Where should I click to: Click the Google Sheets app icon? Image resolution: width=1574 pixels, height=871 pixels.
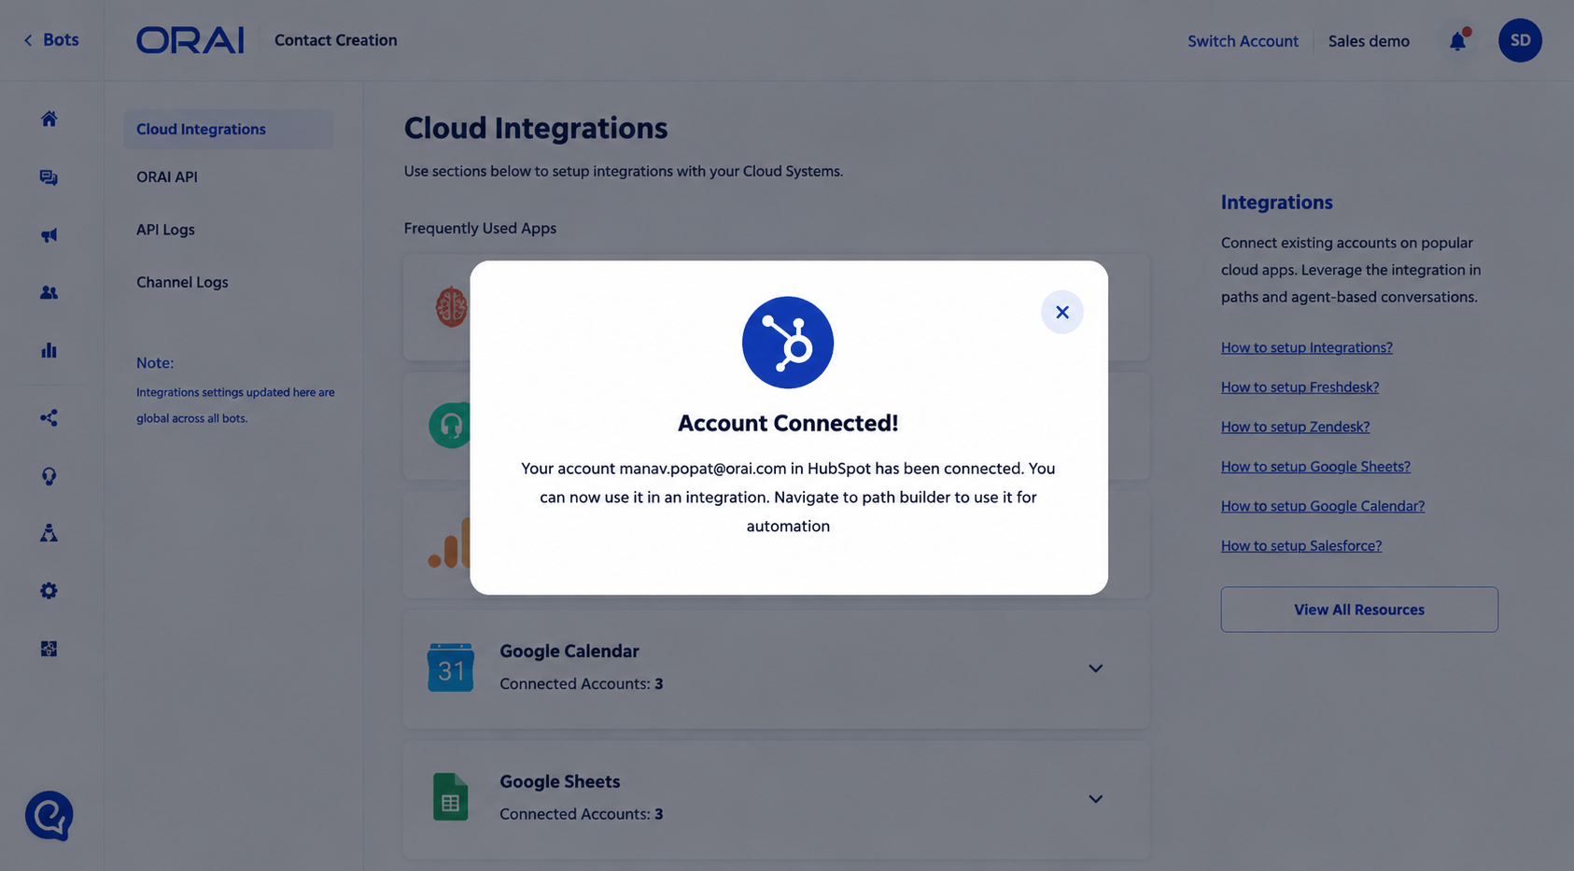(x=451, y=797)
